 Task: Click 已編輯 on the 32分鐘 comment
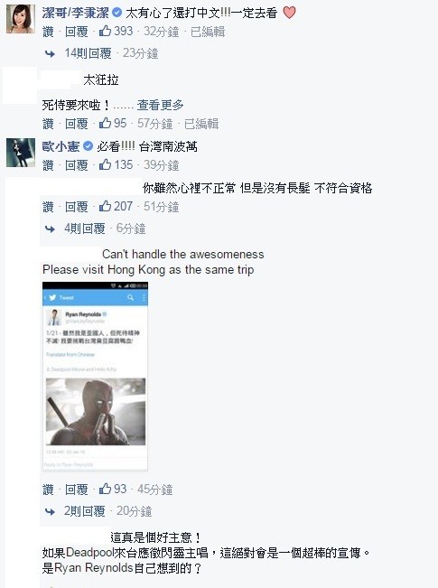point(208,31)
